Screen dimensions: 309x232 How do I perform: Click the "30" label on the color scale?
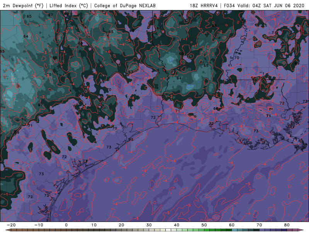(x=149, y=225)
